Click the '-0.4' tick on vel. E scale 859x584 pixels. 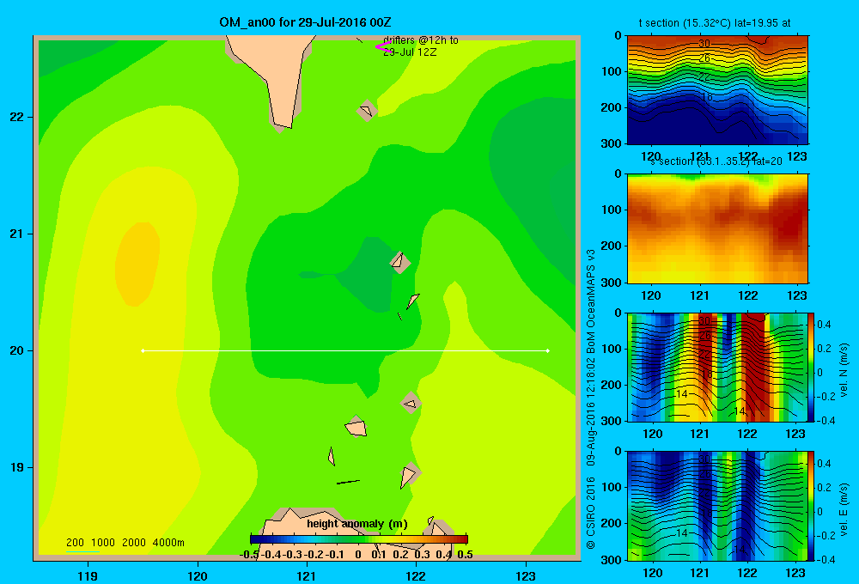(x=826, y=559)
